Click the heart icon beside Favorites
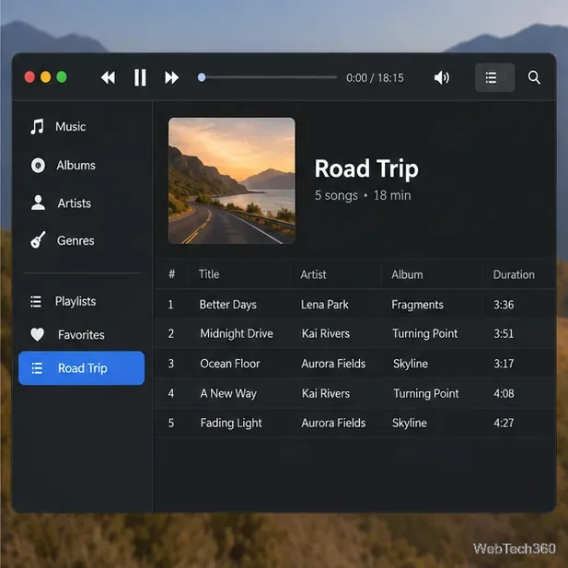Screen dimensions: 568x568 pos(37,334)
